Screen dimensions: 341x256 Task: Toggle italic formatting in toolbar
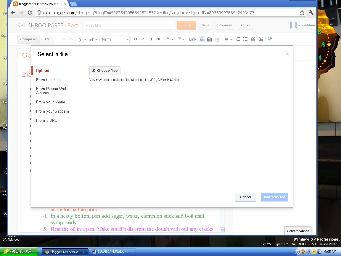coord(143,39)
